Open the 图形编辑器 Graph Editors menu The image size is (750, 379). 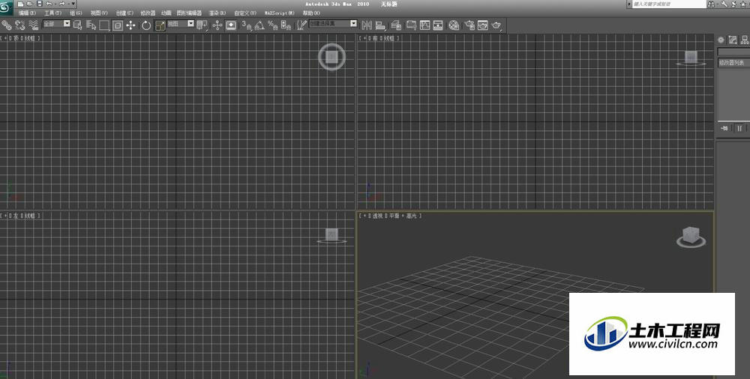pos(189,13)
